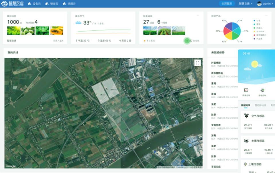Expand the 智慧农场 dropdown in header
This screenshot has height=173, width=275.
[245, 4]
